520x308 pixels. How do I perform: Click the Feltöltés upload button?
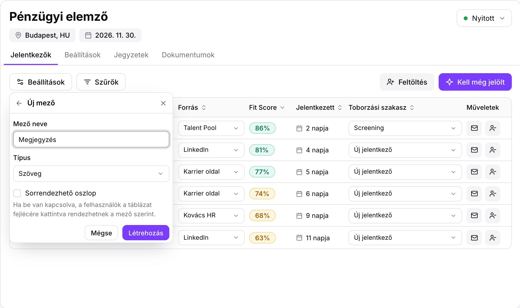tap(407, 82)
